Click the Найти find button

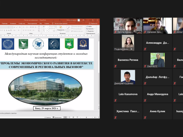[x=89, y=27]
